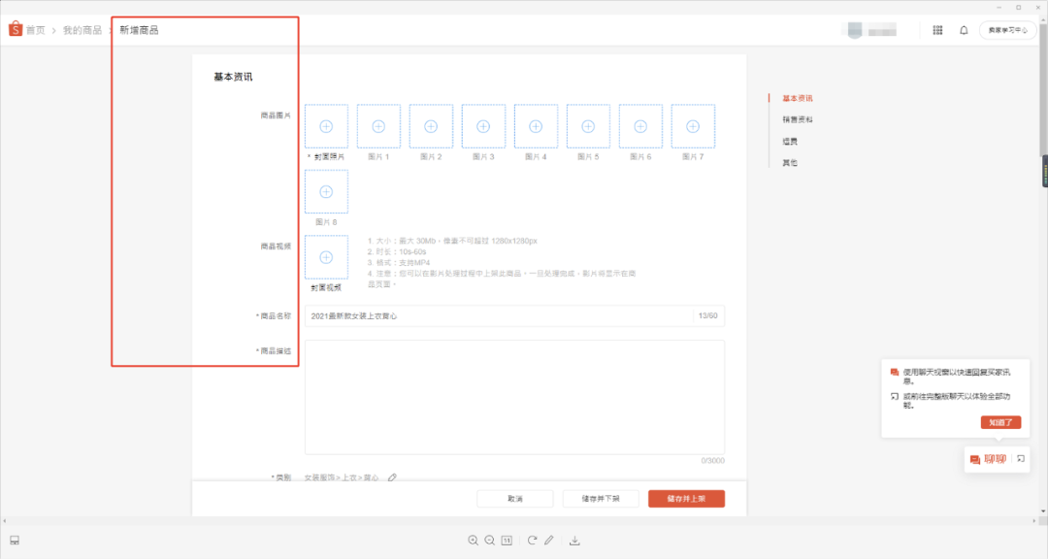
Task: Click the rotate icon in bottom toolbar
Action: [533, 541]
